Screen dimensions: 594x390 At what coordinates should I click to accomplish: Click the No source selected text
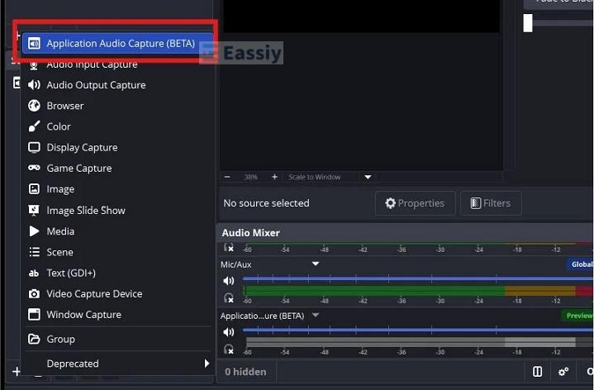point(266,203)
